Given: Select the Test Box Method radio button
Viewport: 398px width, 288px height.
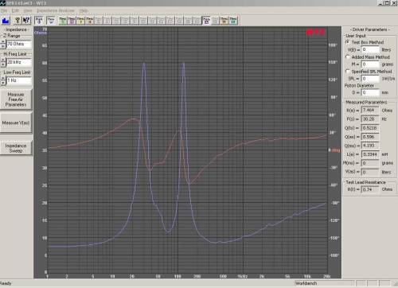Looking at the screenshot, I should (347, 42).
